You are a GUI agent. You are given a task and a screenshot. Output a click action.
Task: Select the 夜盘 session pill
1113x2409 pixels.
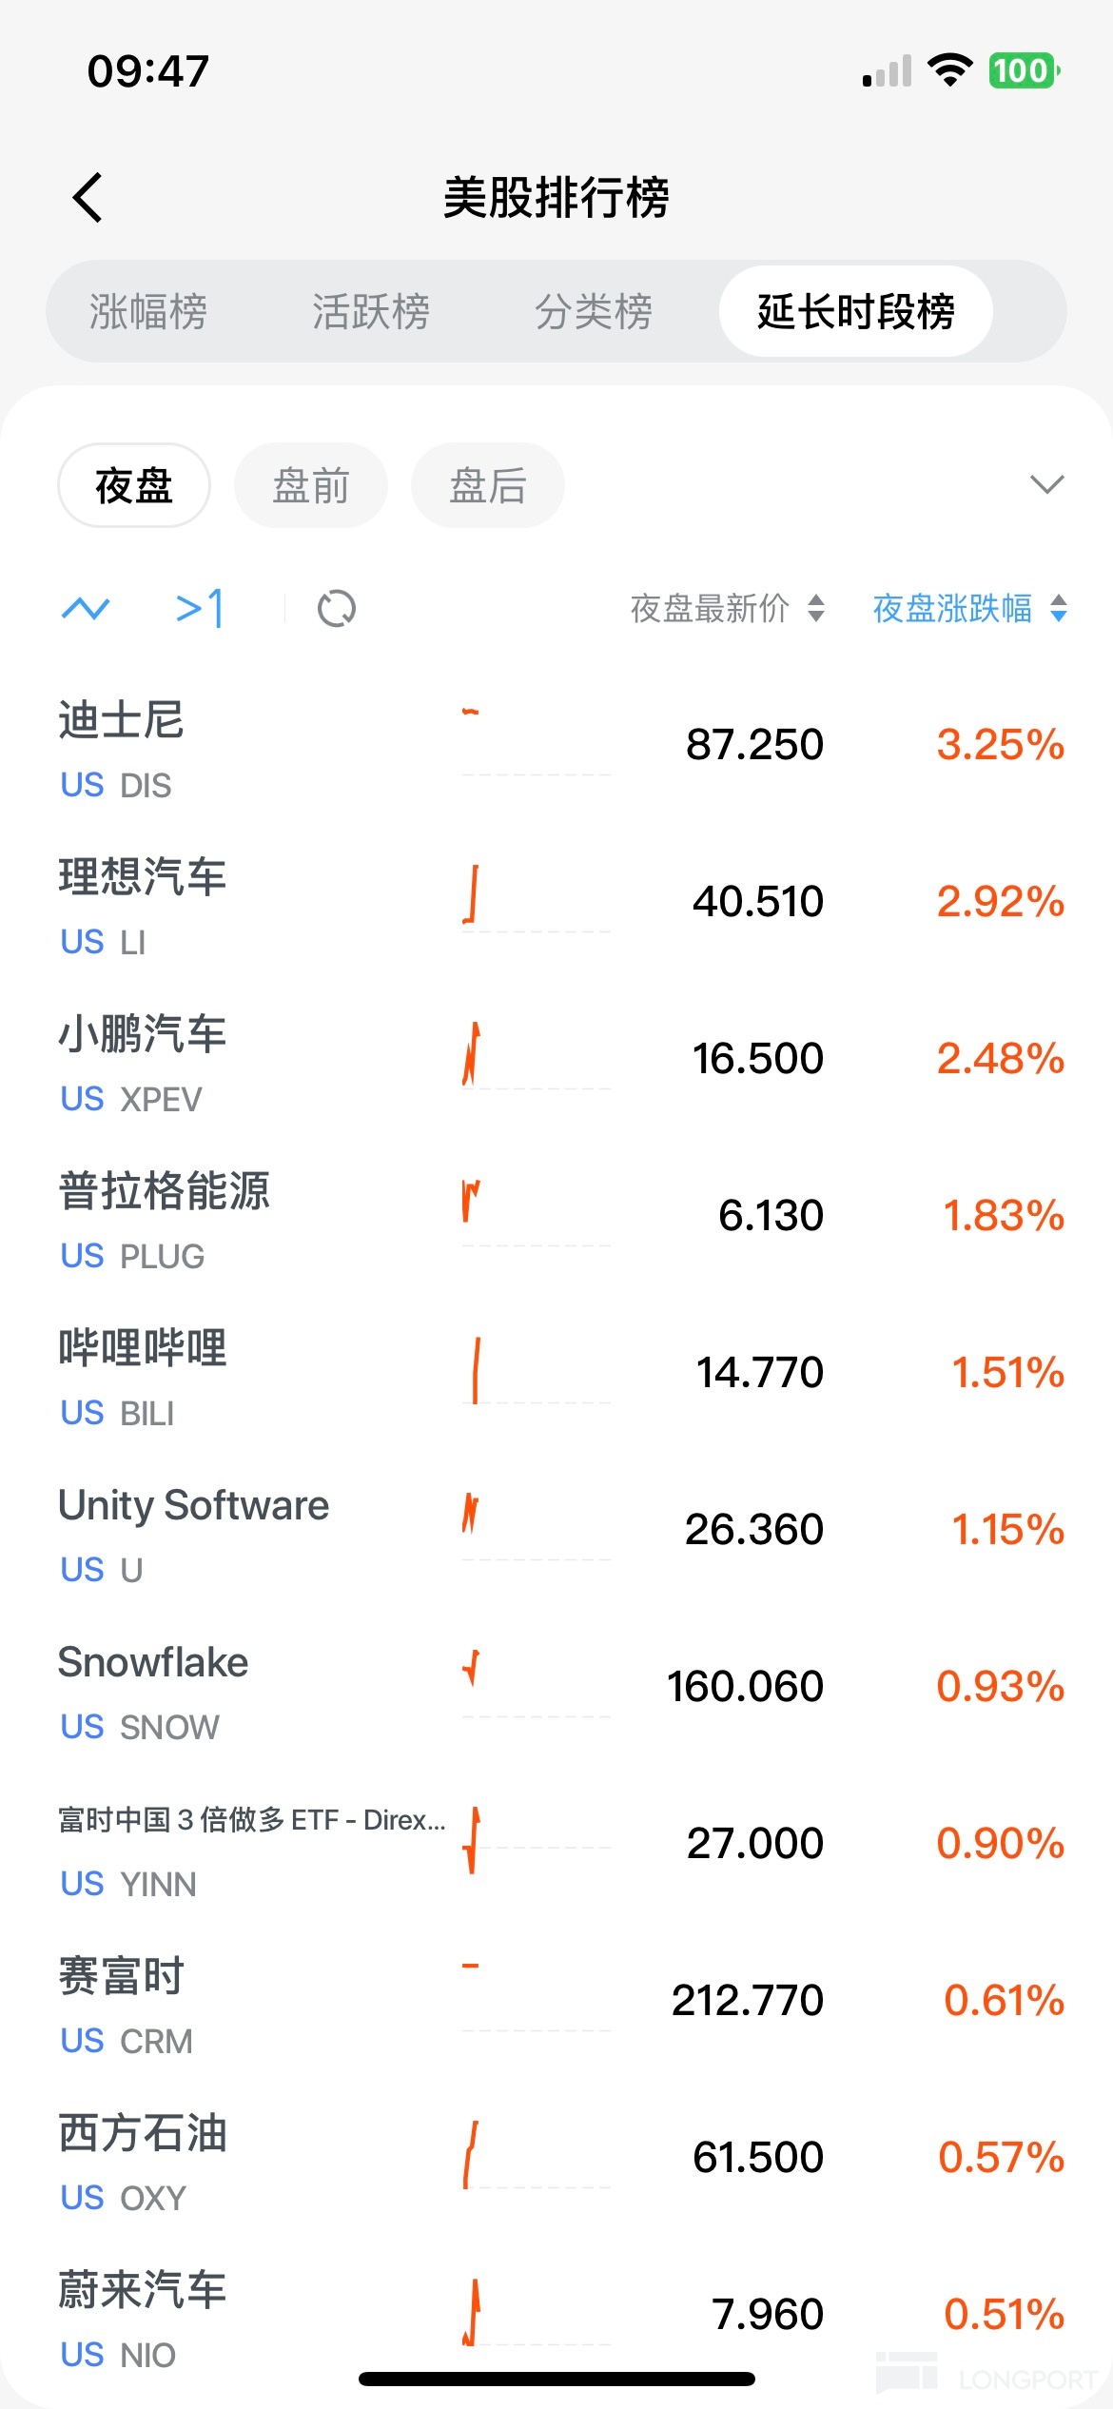click(134, 485)
